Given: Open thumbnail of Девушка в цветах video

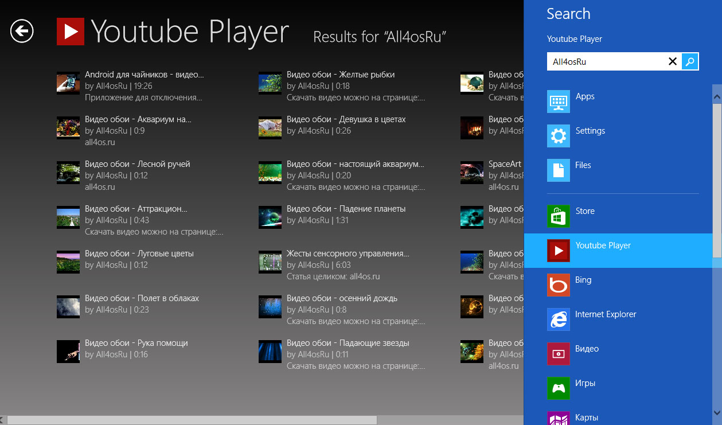Looking at the screenshot, I should 270,127.
